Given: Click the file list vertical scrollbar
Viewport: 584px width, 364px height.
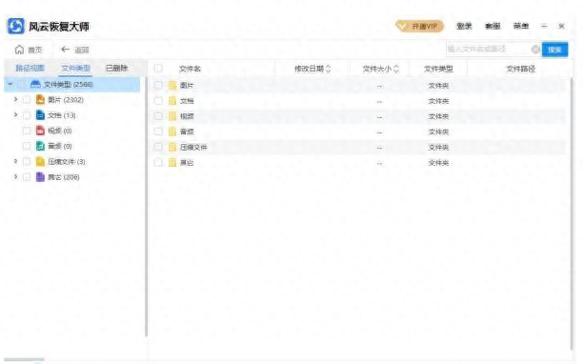Looking at the screenshot, I should (571, 214).
